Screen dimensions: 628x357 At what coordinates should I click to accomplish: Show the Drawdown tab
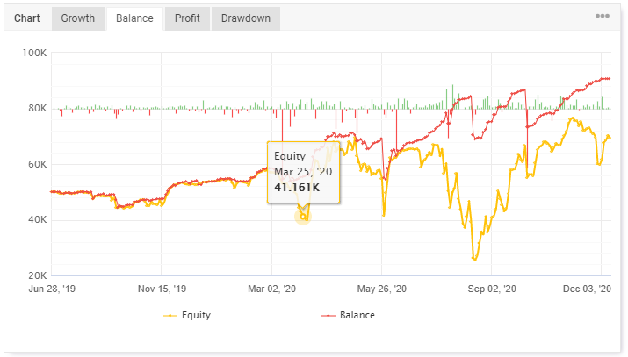click(246, 18)
